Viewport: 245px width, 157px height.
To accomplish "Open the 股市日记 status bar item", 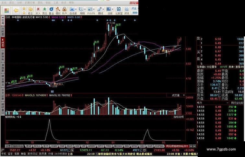I will [x=32, y=154].
